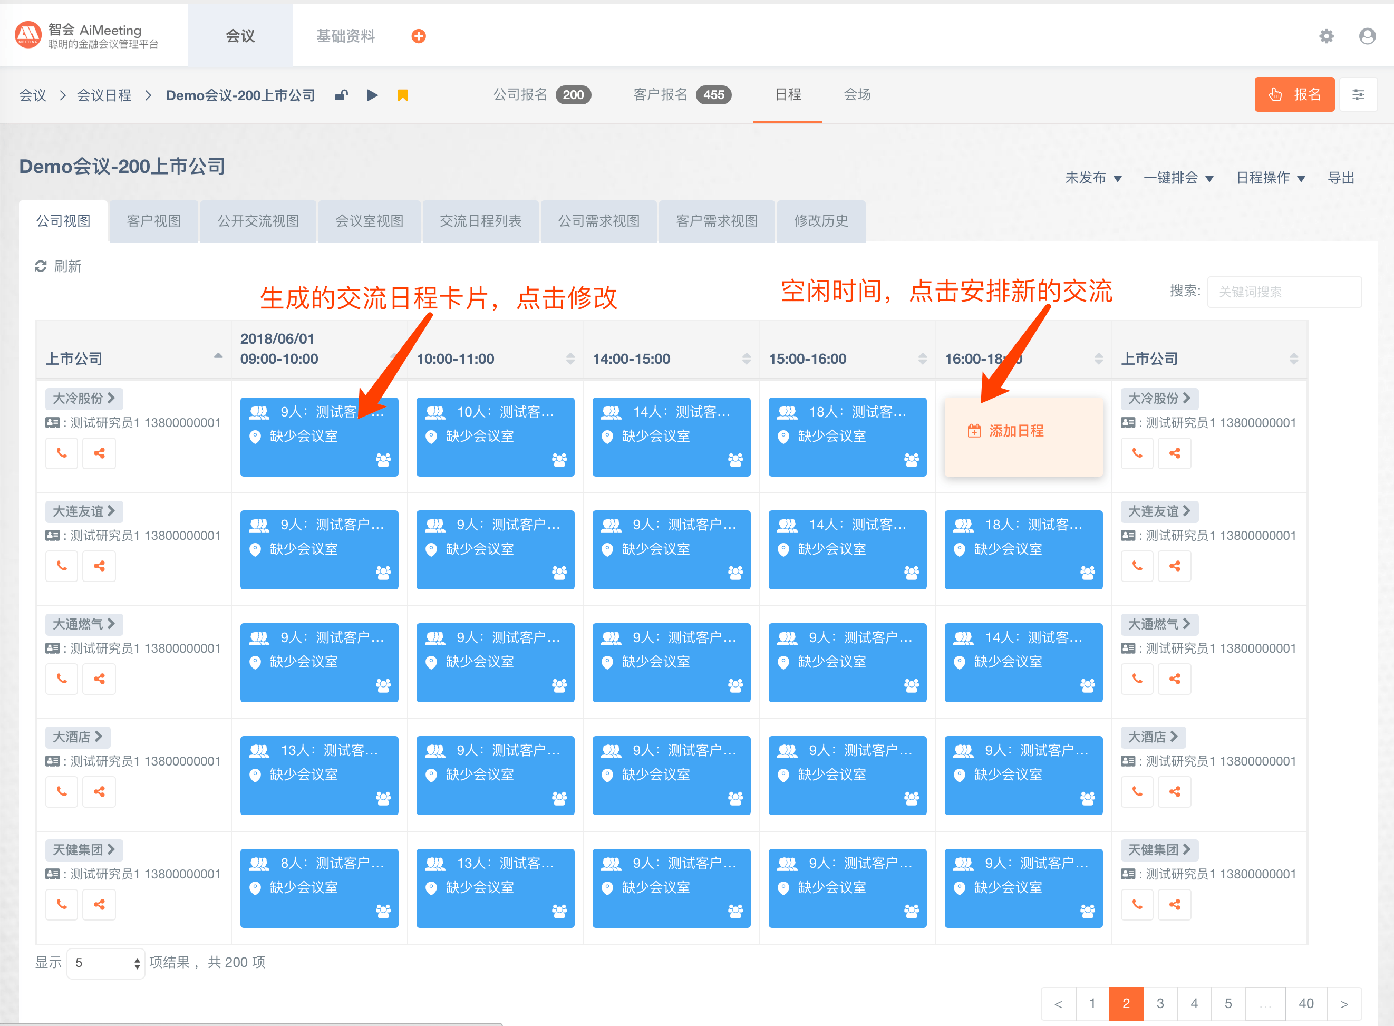Switch to 公开交流视图 tab

tap(258, 221)
